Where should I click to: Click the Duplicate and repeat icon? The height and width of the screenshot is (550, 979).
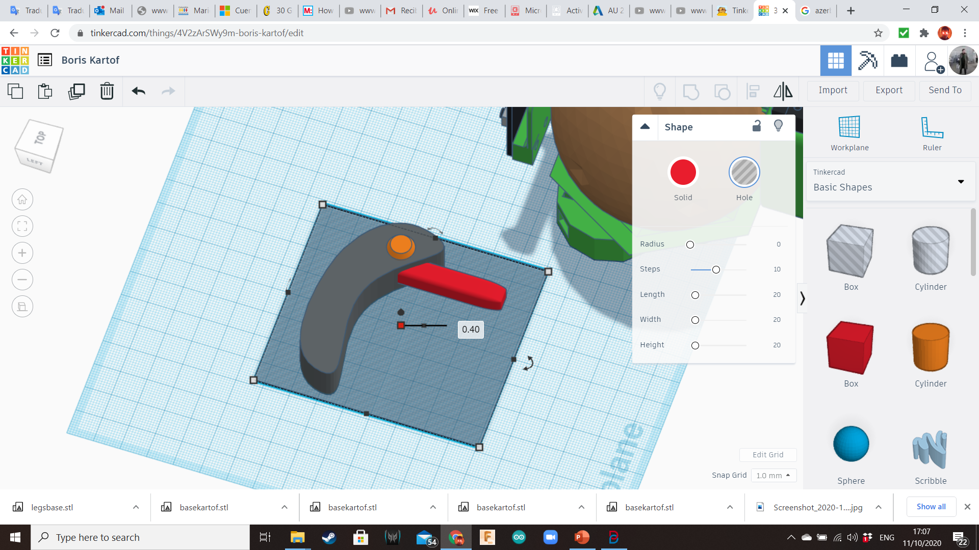(x=76, y=91)
